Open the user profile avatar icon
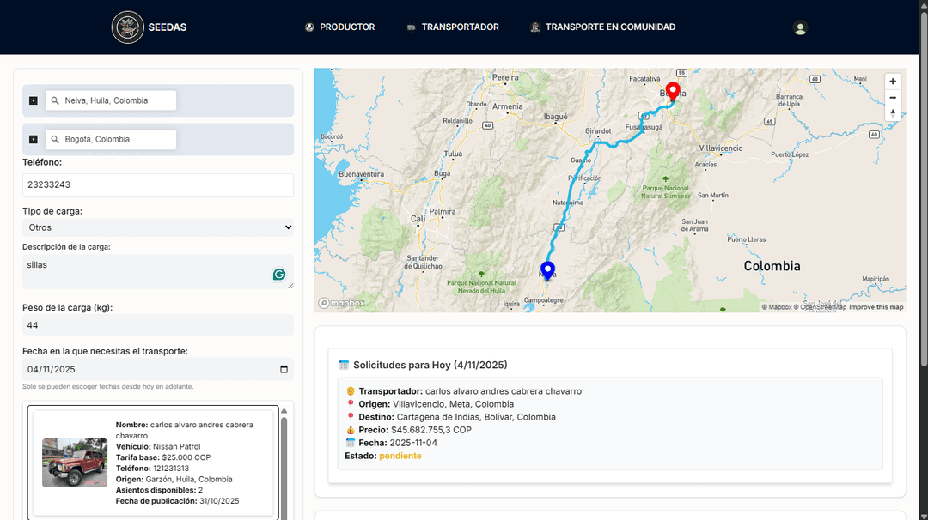The height and width of the screenshot is (520, 928). 800,27
